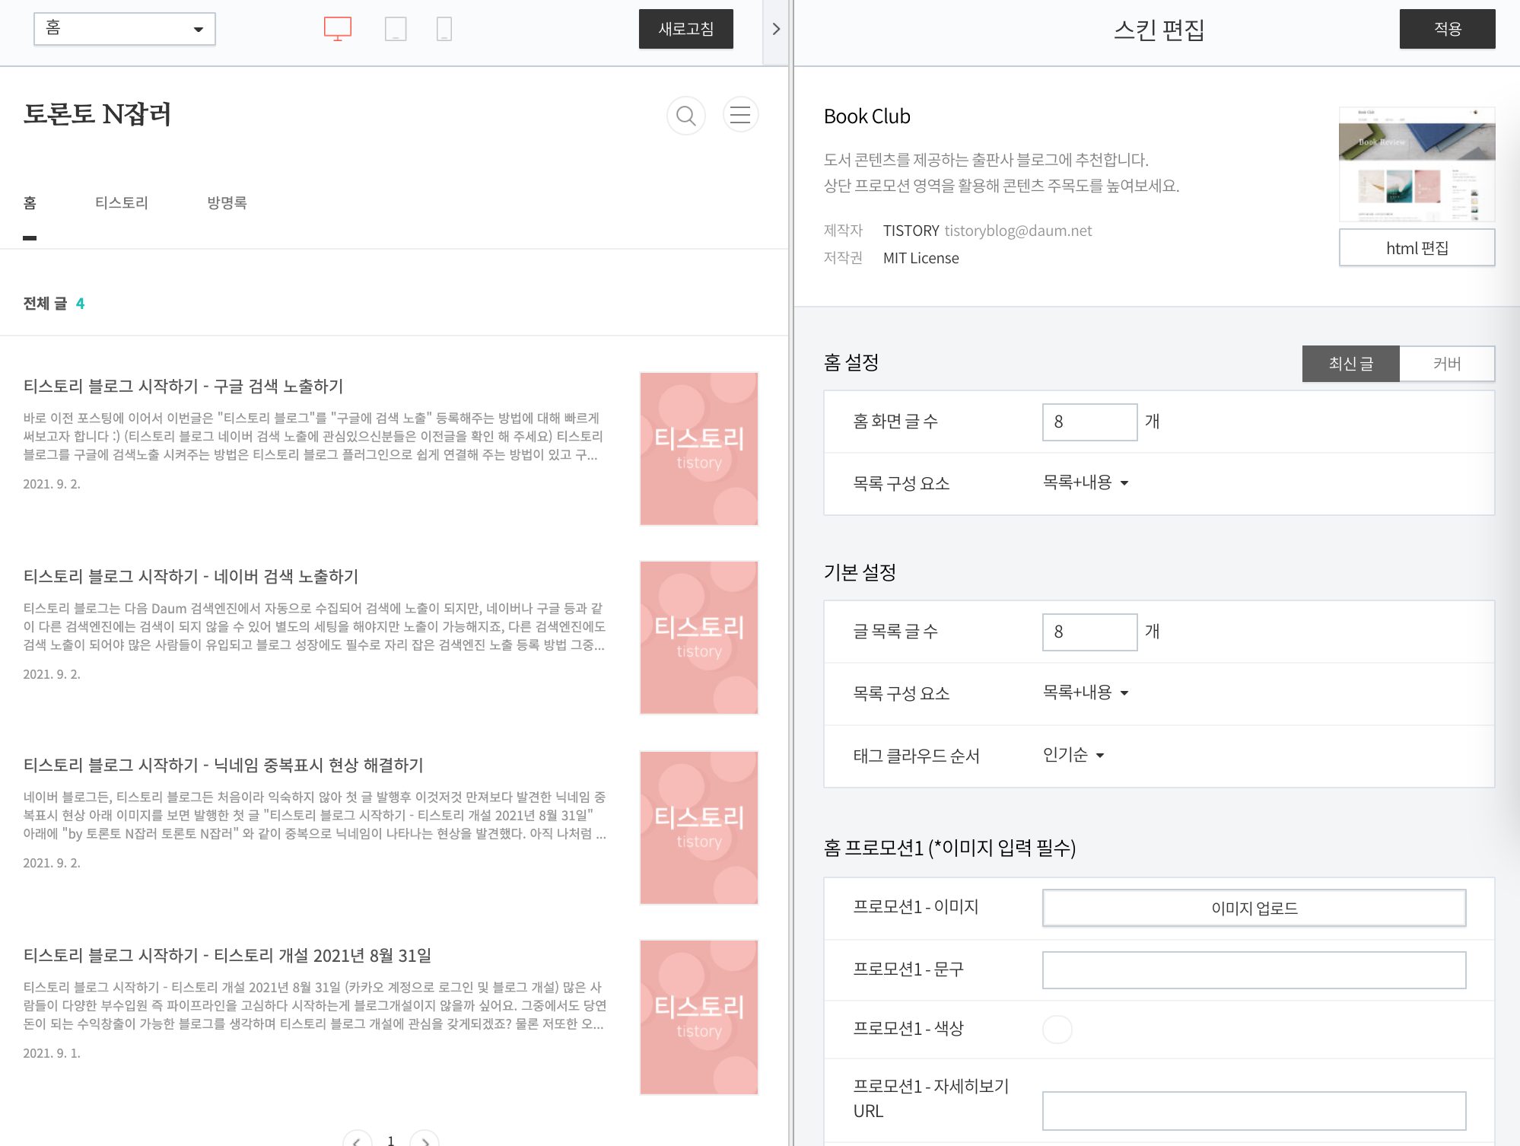Switch to desktop preview mode icon
Viewport: 1520px width, 1146px height.
pyautogui.click(x=337, y=28)
